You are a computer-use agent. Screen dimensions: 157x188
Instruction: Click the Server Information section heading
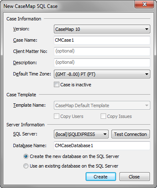click(25, 125)
